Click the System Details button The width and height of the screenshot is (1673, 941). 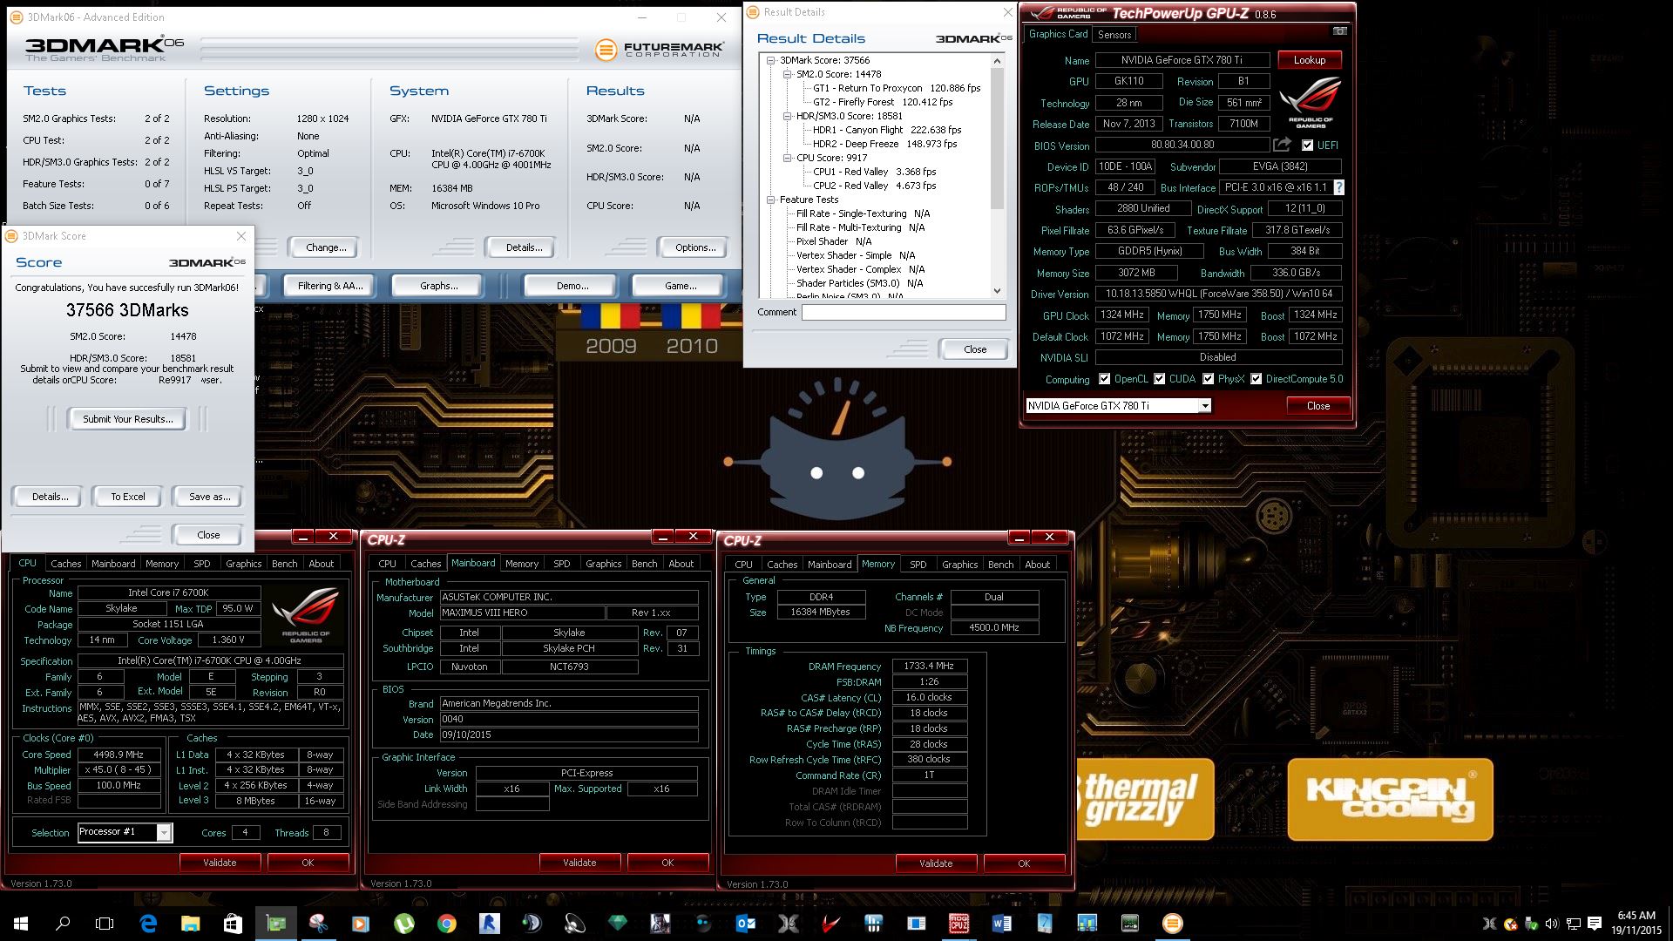pos(524,247)
